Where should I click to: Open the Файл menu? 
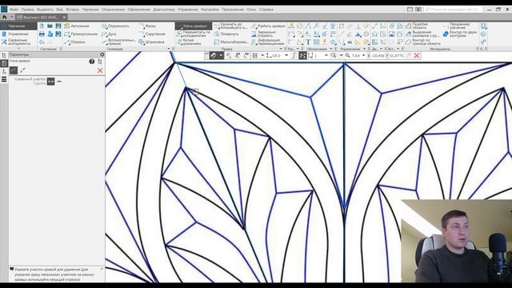point(14,10)
